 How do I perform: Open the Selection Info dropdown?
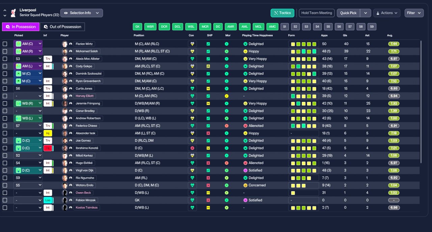(x=82, y=13)
